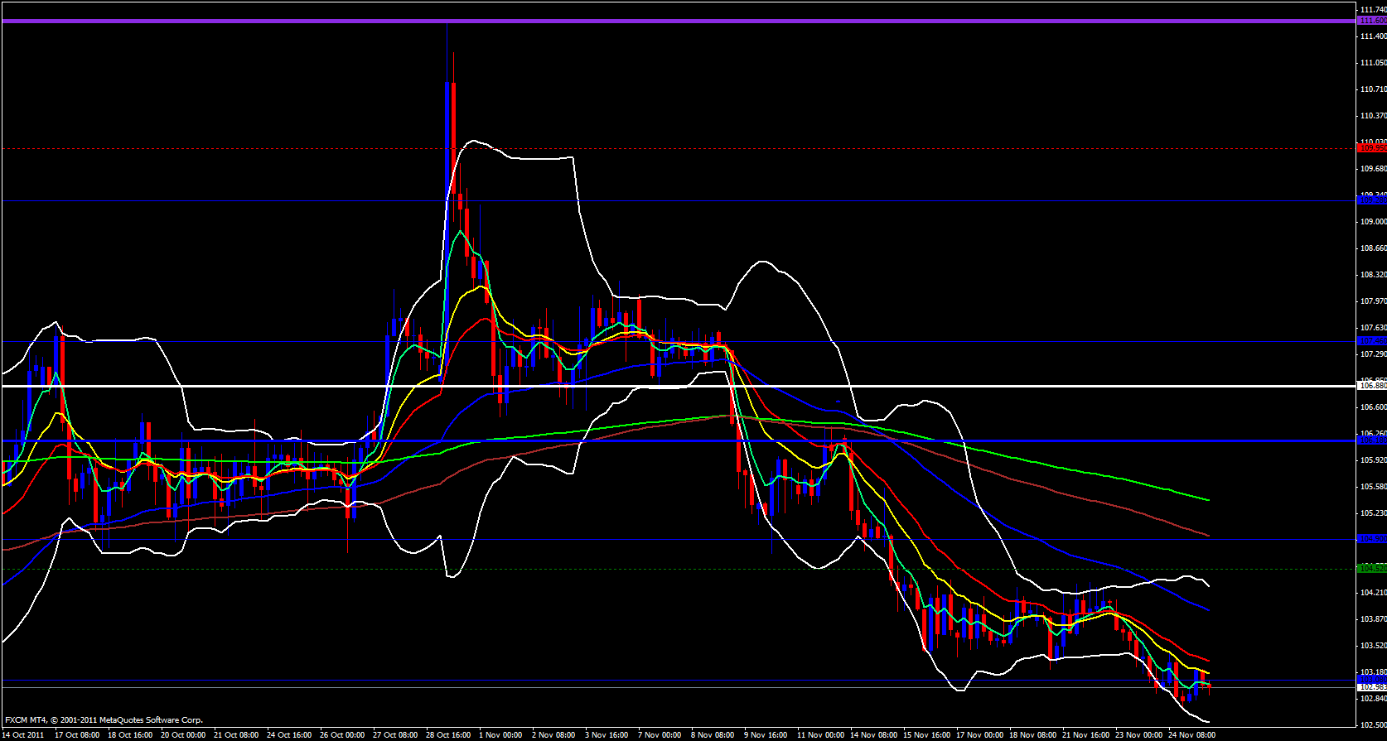Click the 20 Oct 00:00 time label

pos(183,735)
